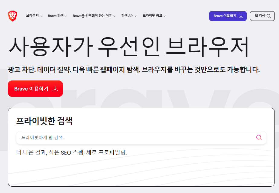Focus the 프라이빗하게 웹 검색 input field
The image size is (279, 193).
(x=141, y=138)
